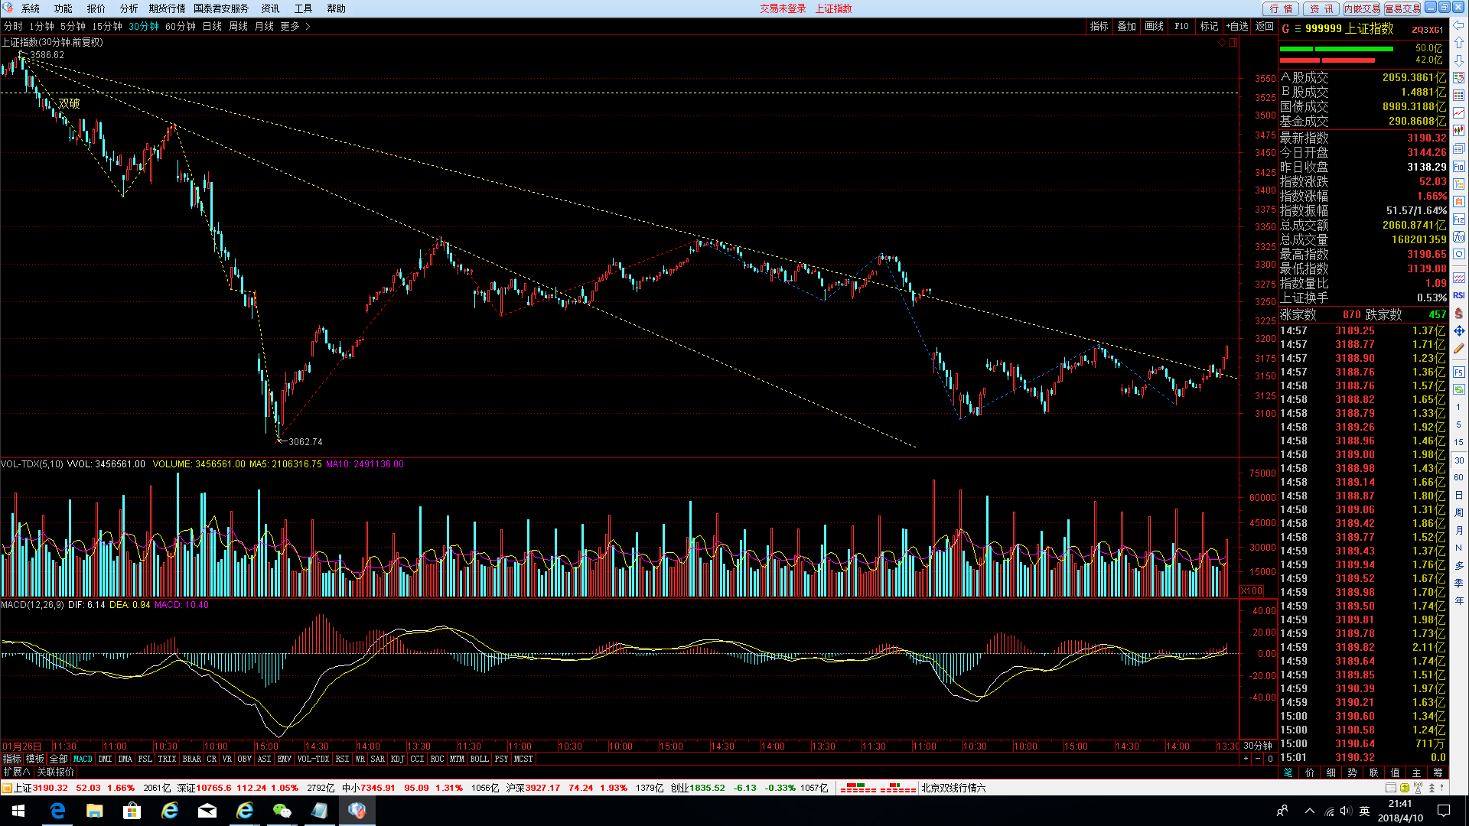1469x826 pixels.
Task: Click the F10 icon in right sidebar
Action: (1459, 167)
